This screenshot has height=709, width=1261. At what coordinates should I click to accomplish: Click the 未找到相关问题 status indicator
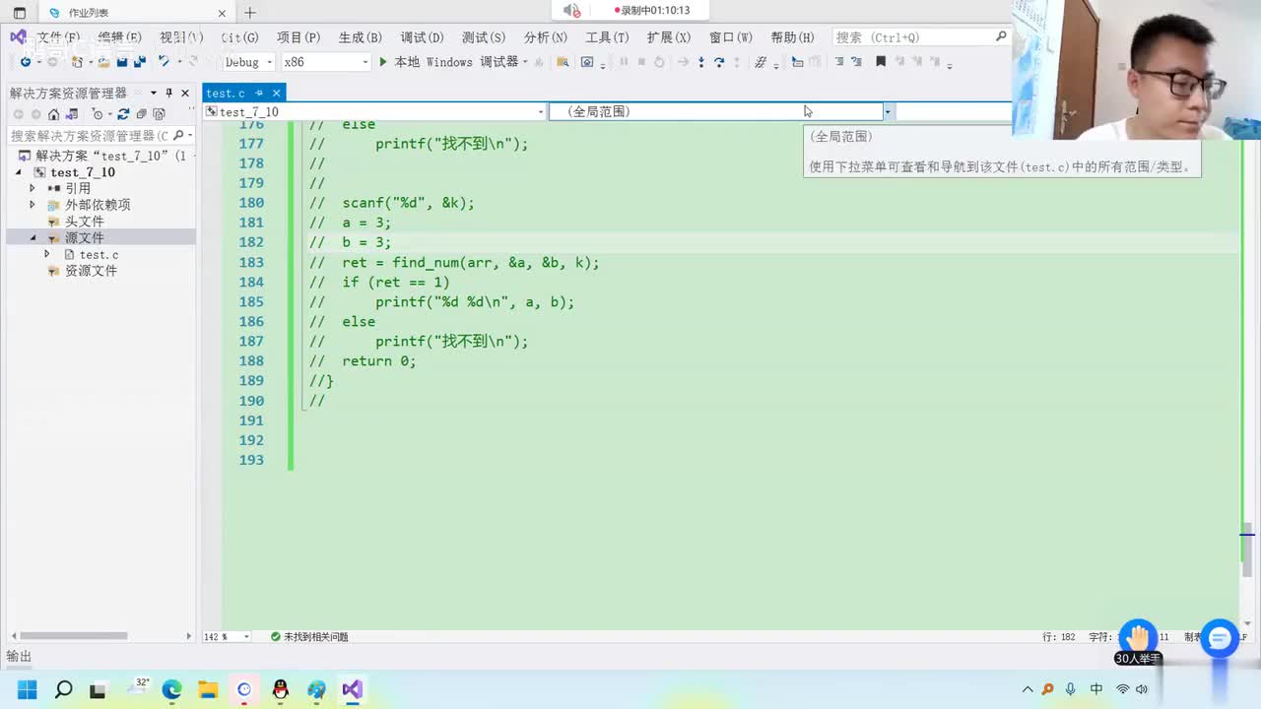tap(309, 637)
